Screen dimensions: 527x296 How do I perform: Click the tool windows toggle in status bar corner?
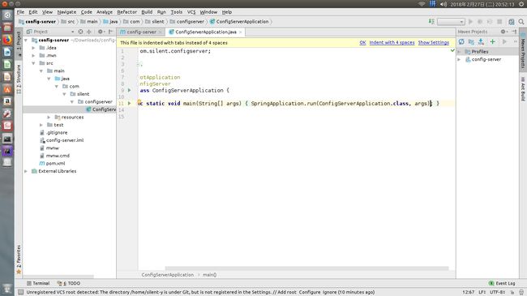20,292
